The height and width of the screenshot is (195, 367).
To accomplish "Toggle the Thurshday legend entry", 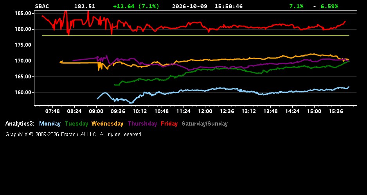I will (142, 124).
